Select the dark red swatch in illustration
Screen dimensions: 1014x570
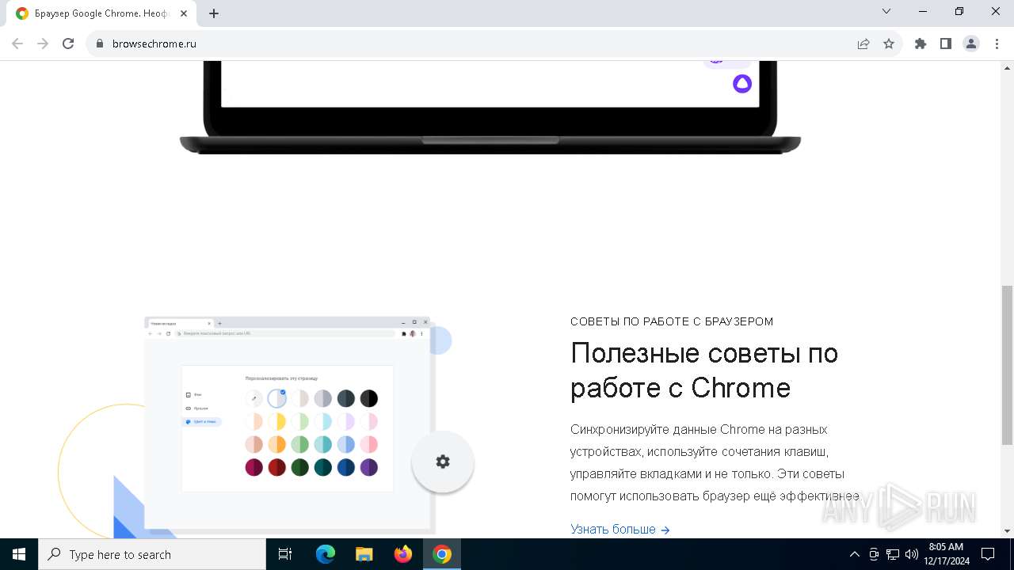pyautogui.click(x=276, y=467)
